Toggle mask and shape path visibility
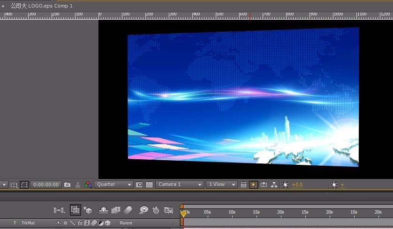Screen dimensions: 393x229 point(24,185)
